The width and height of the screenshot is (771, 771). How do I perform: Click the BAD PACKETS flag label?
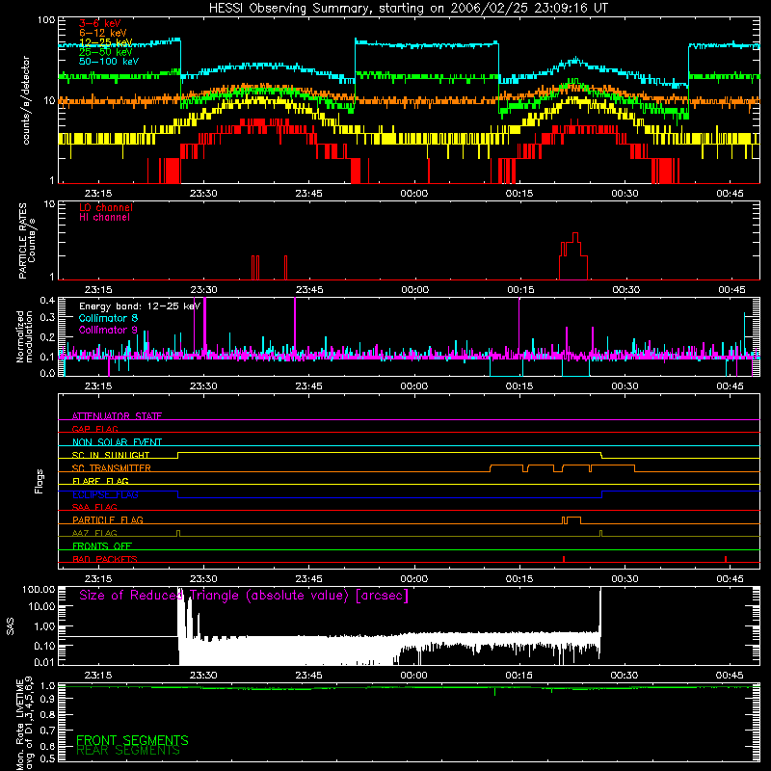105,559
